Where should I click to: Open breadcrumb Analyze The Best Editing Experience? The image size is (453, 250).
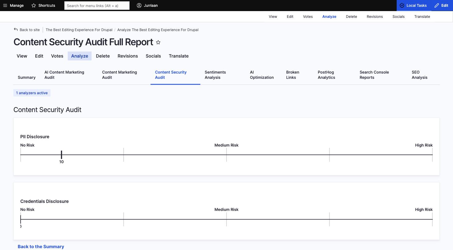158,30
